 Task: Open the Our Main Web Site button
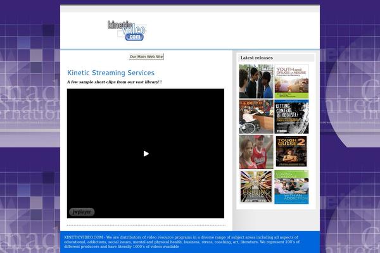146,57
